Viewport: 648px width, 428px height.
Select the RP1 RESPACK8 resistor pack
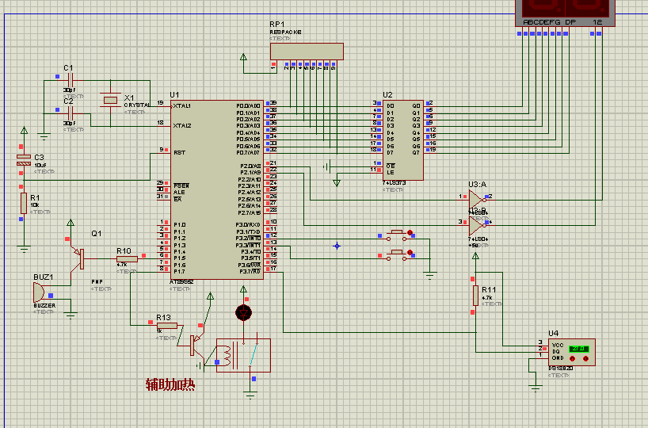click(307, 52)
